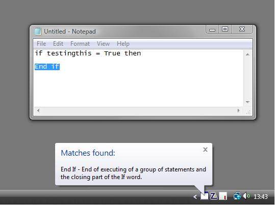Close the Notepad window

pyautogui.click(x=242, y=29)
